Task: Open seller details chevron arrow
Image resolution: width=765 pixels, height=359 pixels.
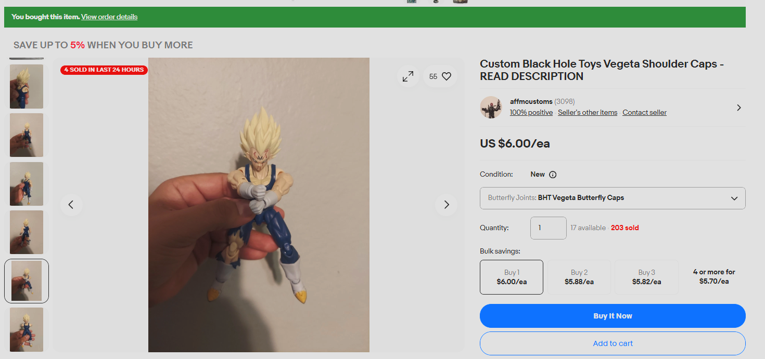Action: (x=738, y=108)
